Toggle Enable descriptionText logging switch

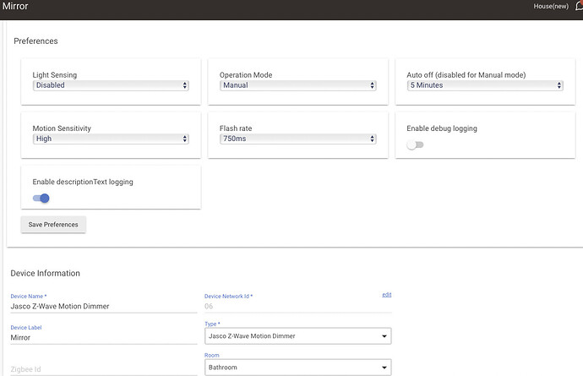tap(41, 199)
